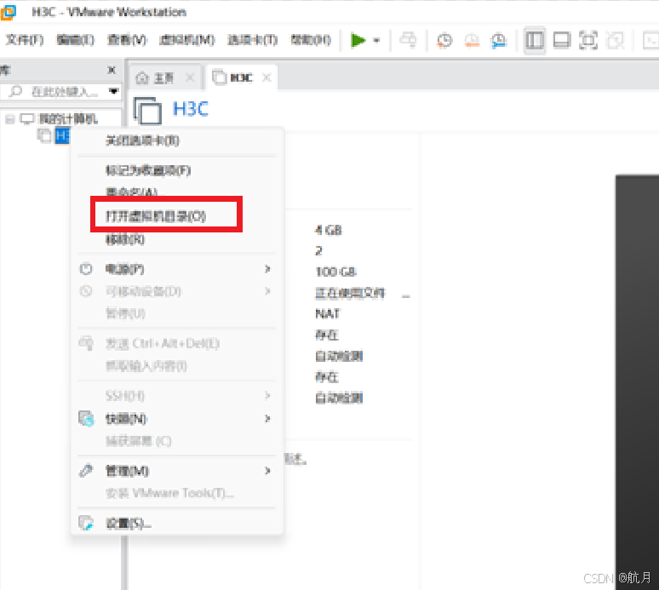This screenshot has width=659, height=590.
Task: Click the Take Snapshot clock icon in toolbar
Action: [444, 40]
